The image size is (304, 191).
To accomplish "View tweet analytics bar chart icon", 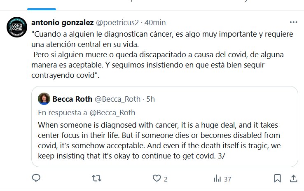I will [x=217, y=178].
